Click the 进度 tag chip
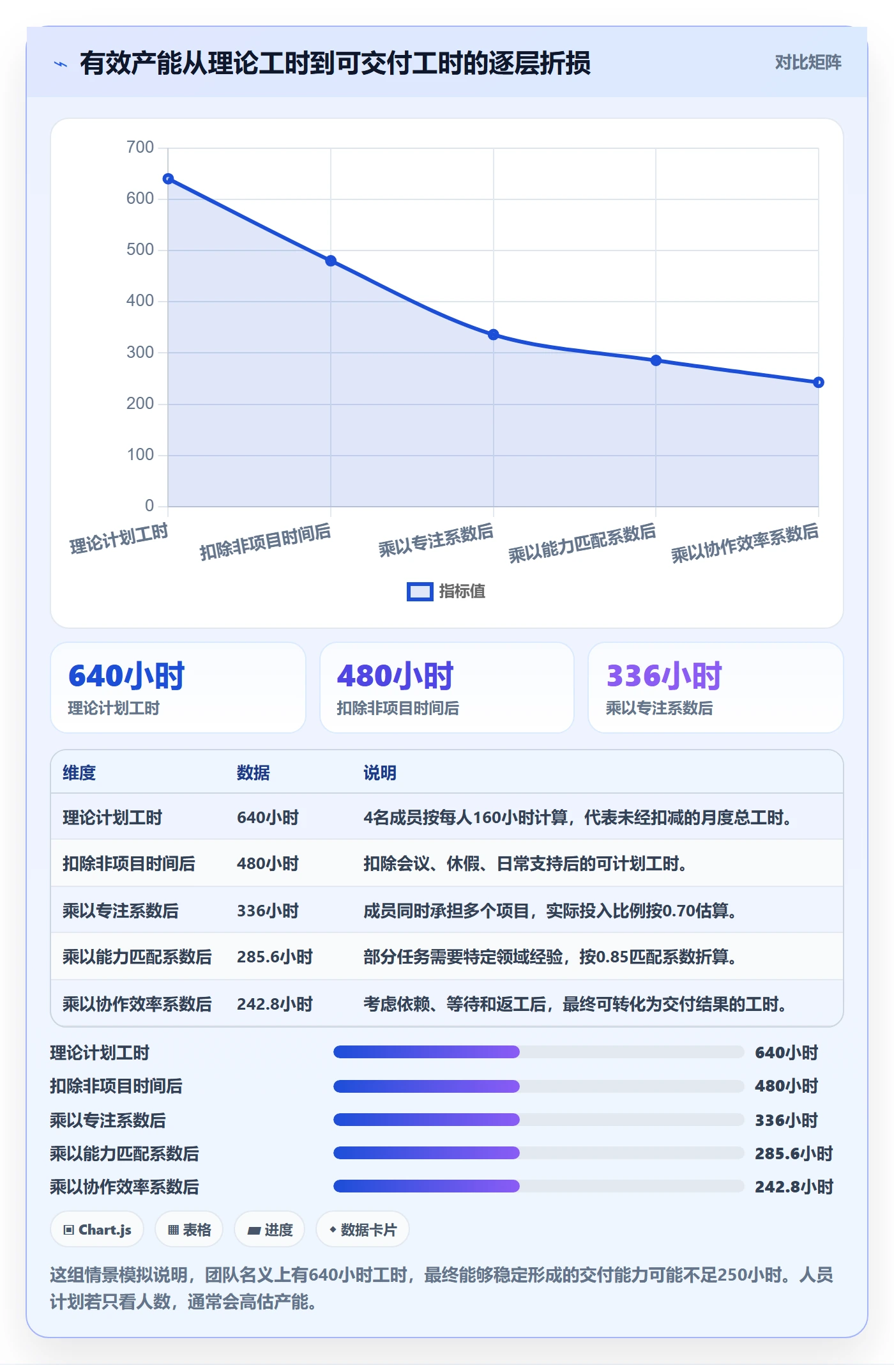Screen dimensions: 894x1365 [269, 1230]
